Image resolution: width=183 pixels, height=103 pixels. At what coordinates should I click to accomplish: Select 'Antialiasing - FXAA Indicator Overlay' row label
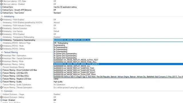coord(17,25)
